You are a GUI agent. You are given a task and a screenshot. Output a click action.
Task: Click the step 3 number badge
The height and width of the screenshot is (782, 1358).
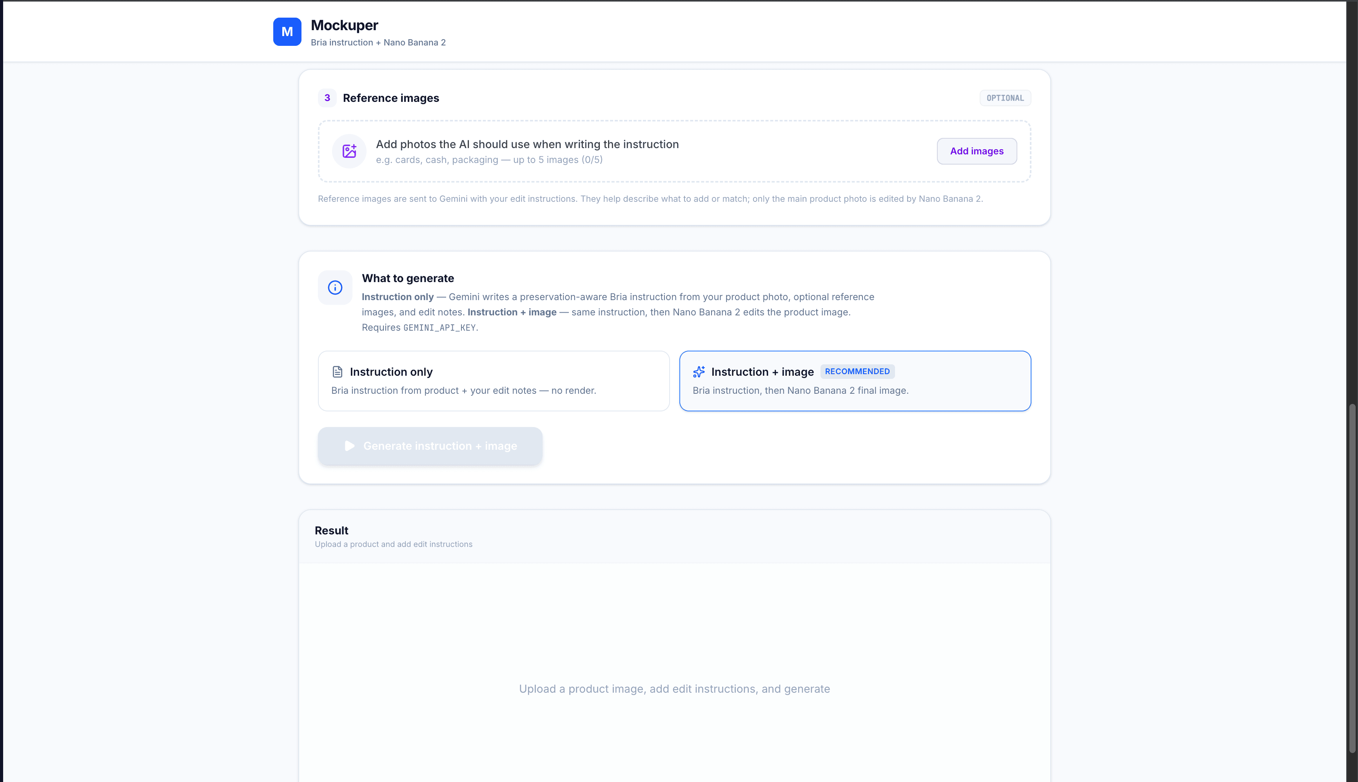pyautogui.click(x=327, y=98)
